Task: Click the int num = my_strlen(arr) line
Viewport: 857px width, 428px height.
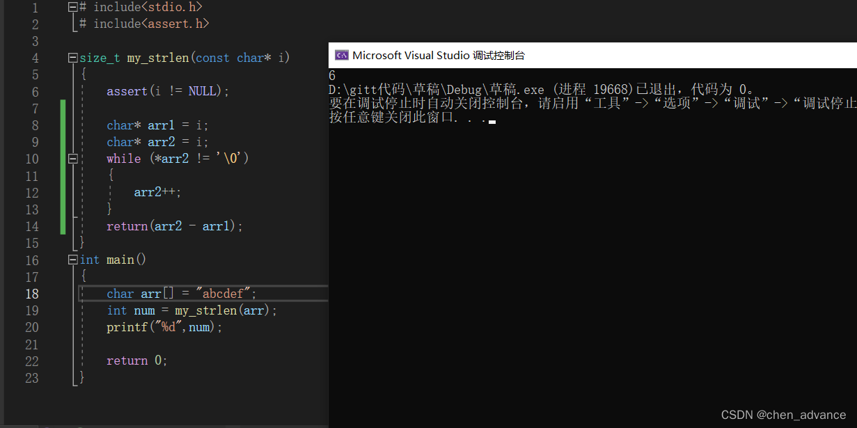Action: (192, 310)
